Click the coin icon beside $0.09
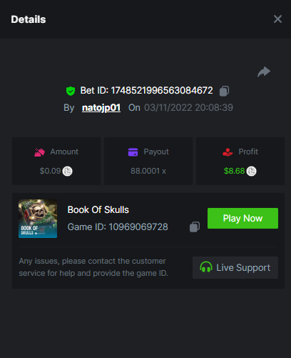291x358 pixels. [67, 171]
